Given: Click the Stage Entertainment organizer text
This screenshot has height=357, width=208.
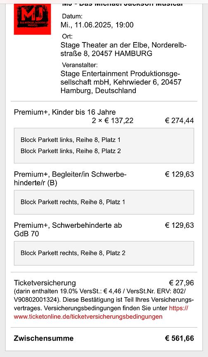Looking at the screenshot, I should [x=121, y=82].
